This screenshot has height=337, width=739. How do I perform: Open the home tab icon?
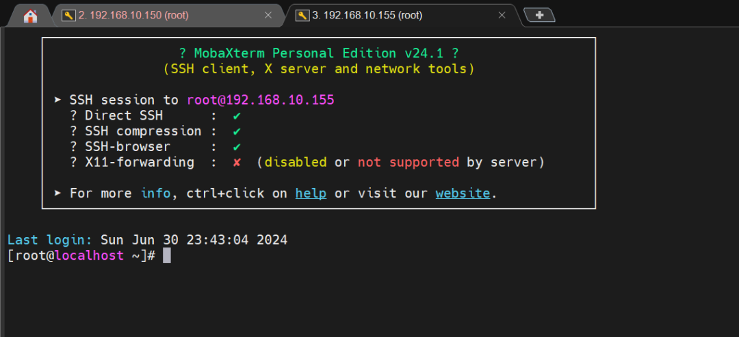tap(31, 16)
